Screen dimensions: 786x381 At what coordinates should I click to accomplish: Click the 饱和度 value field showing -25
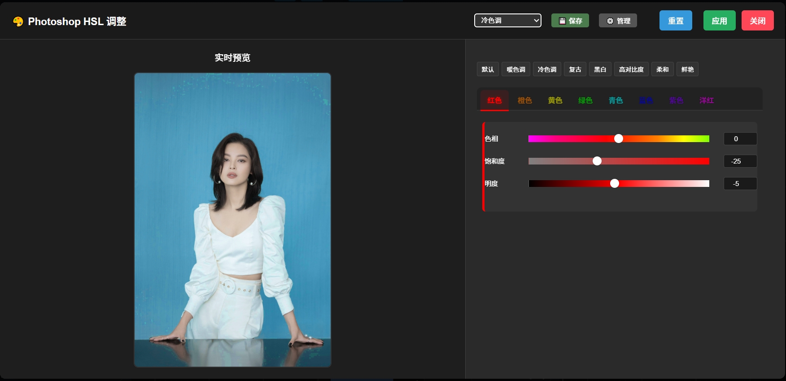click(740, 161)
